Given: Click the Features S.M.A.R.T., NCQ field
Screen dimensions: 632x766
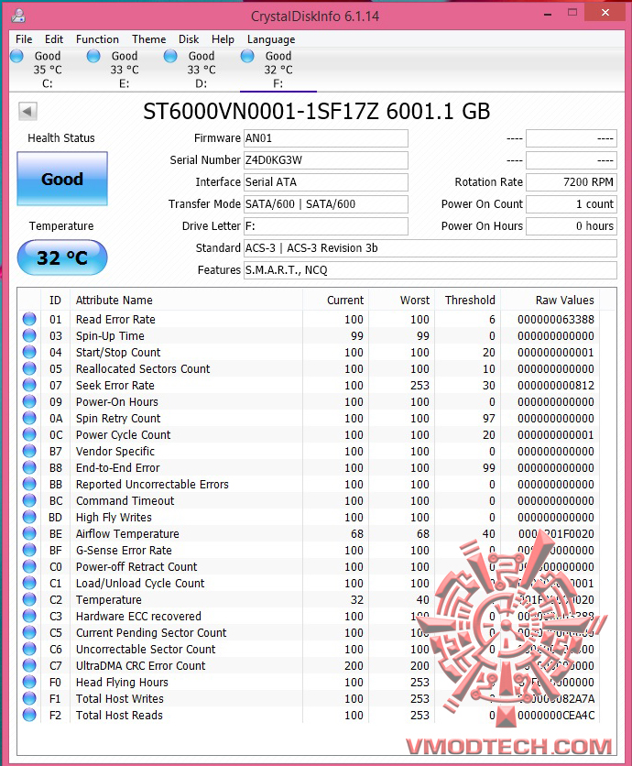Looking at the screenshot, I should (430, 270).
